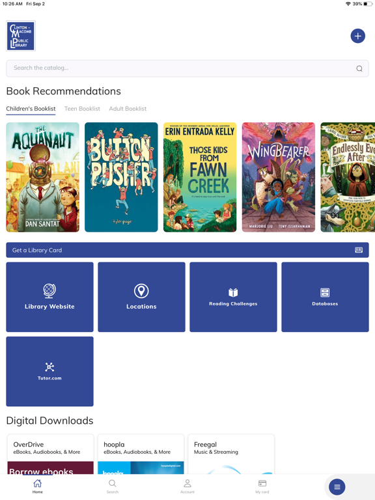The height and width of the screenshot is (500, 375).
Task: Tap the Book Recommendations heading
Action: click(x=63, y=91)
